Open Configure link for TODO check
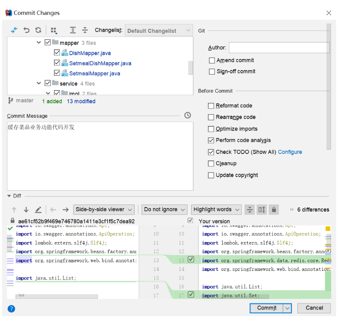This screenshot has width=346, height=324. click(290, 152)
